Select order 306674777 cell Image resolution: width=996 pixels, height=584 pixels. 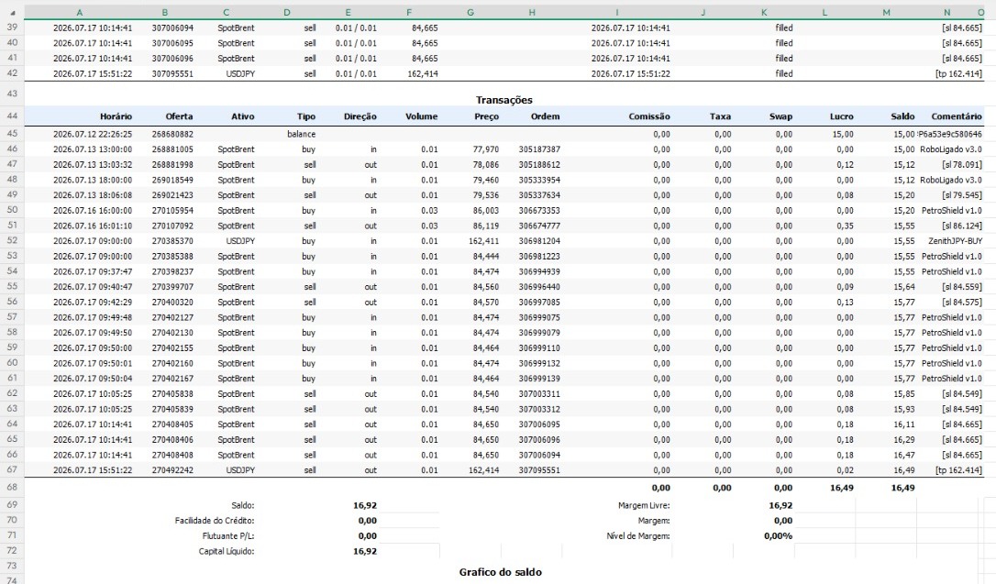(539, 226)
